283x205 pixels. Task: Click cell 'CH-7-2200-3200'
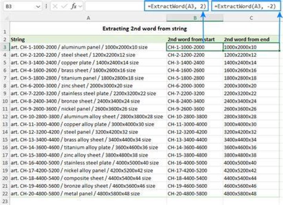pos(195,94)
